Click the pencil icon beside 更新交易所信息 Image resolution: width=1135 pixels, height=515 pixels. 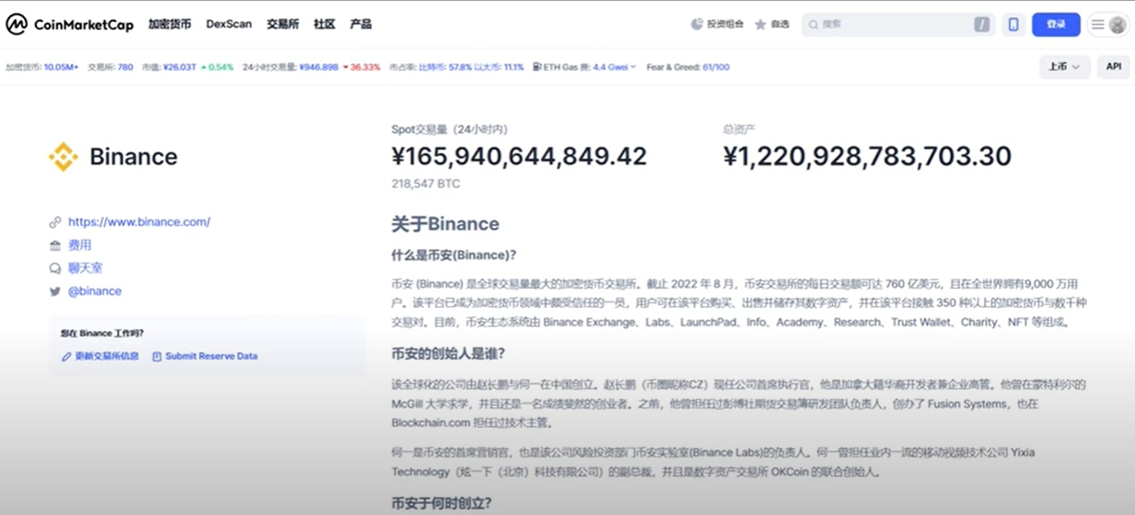[66, 357]
